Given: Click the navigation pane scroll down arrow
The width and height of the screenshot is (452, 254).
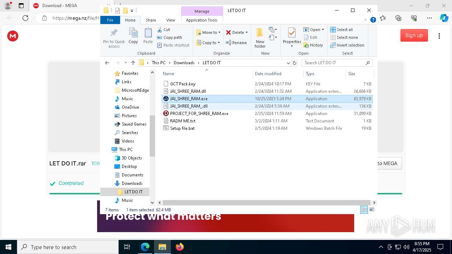Looking at the screenshot, I should (153, 202).
